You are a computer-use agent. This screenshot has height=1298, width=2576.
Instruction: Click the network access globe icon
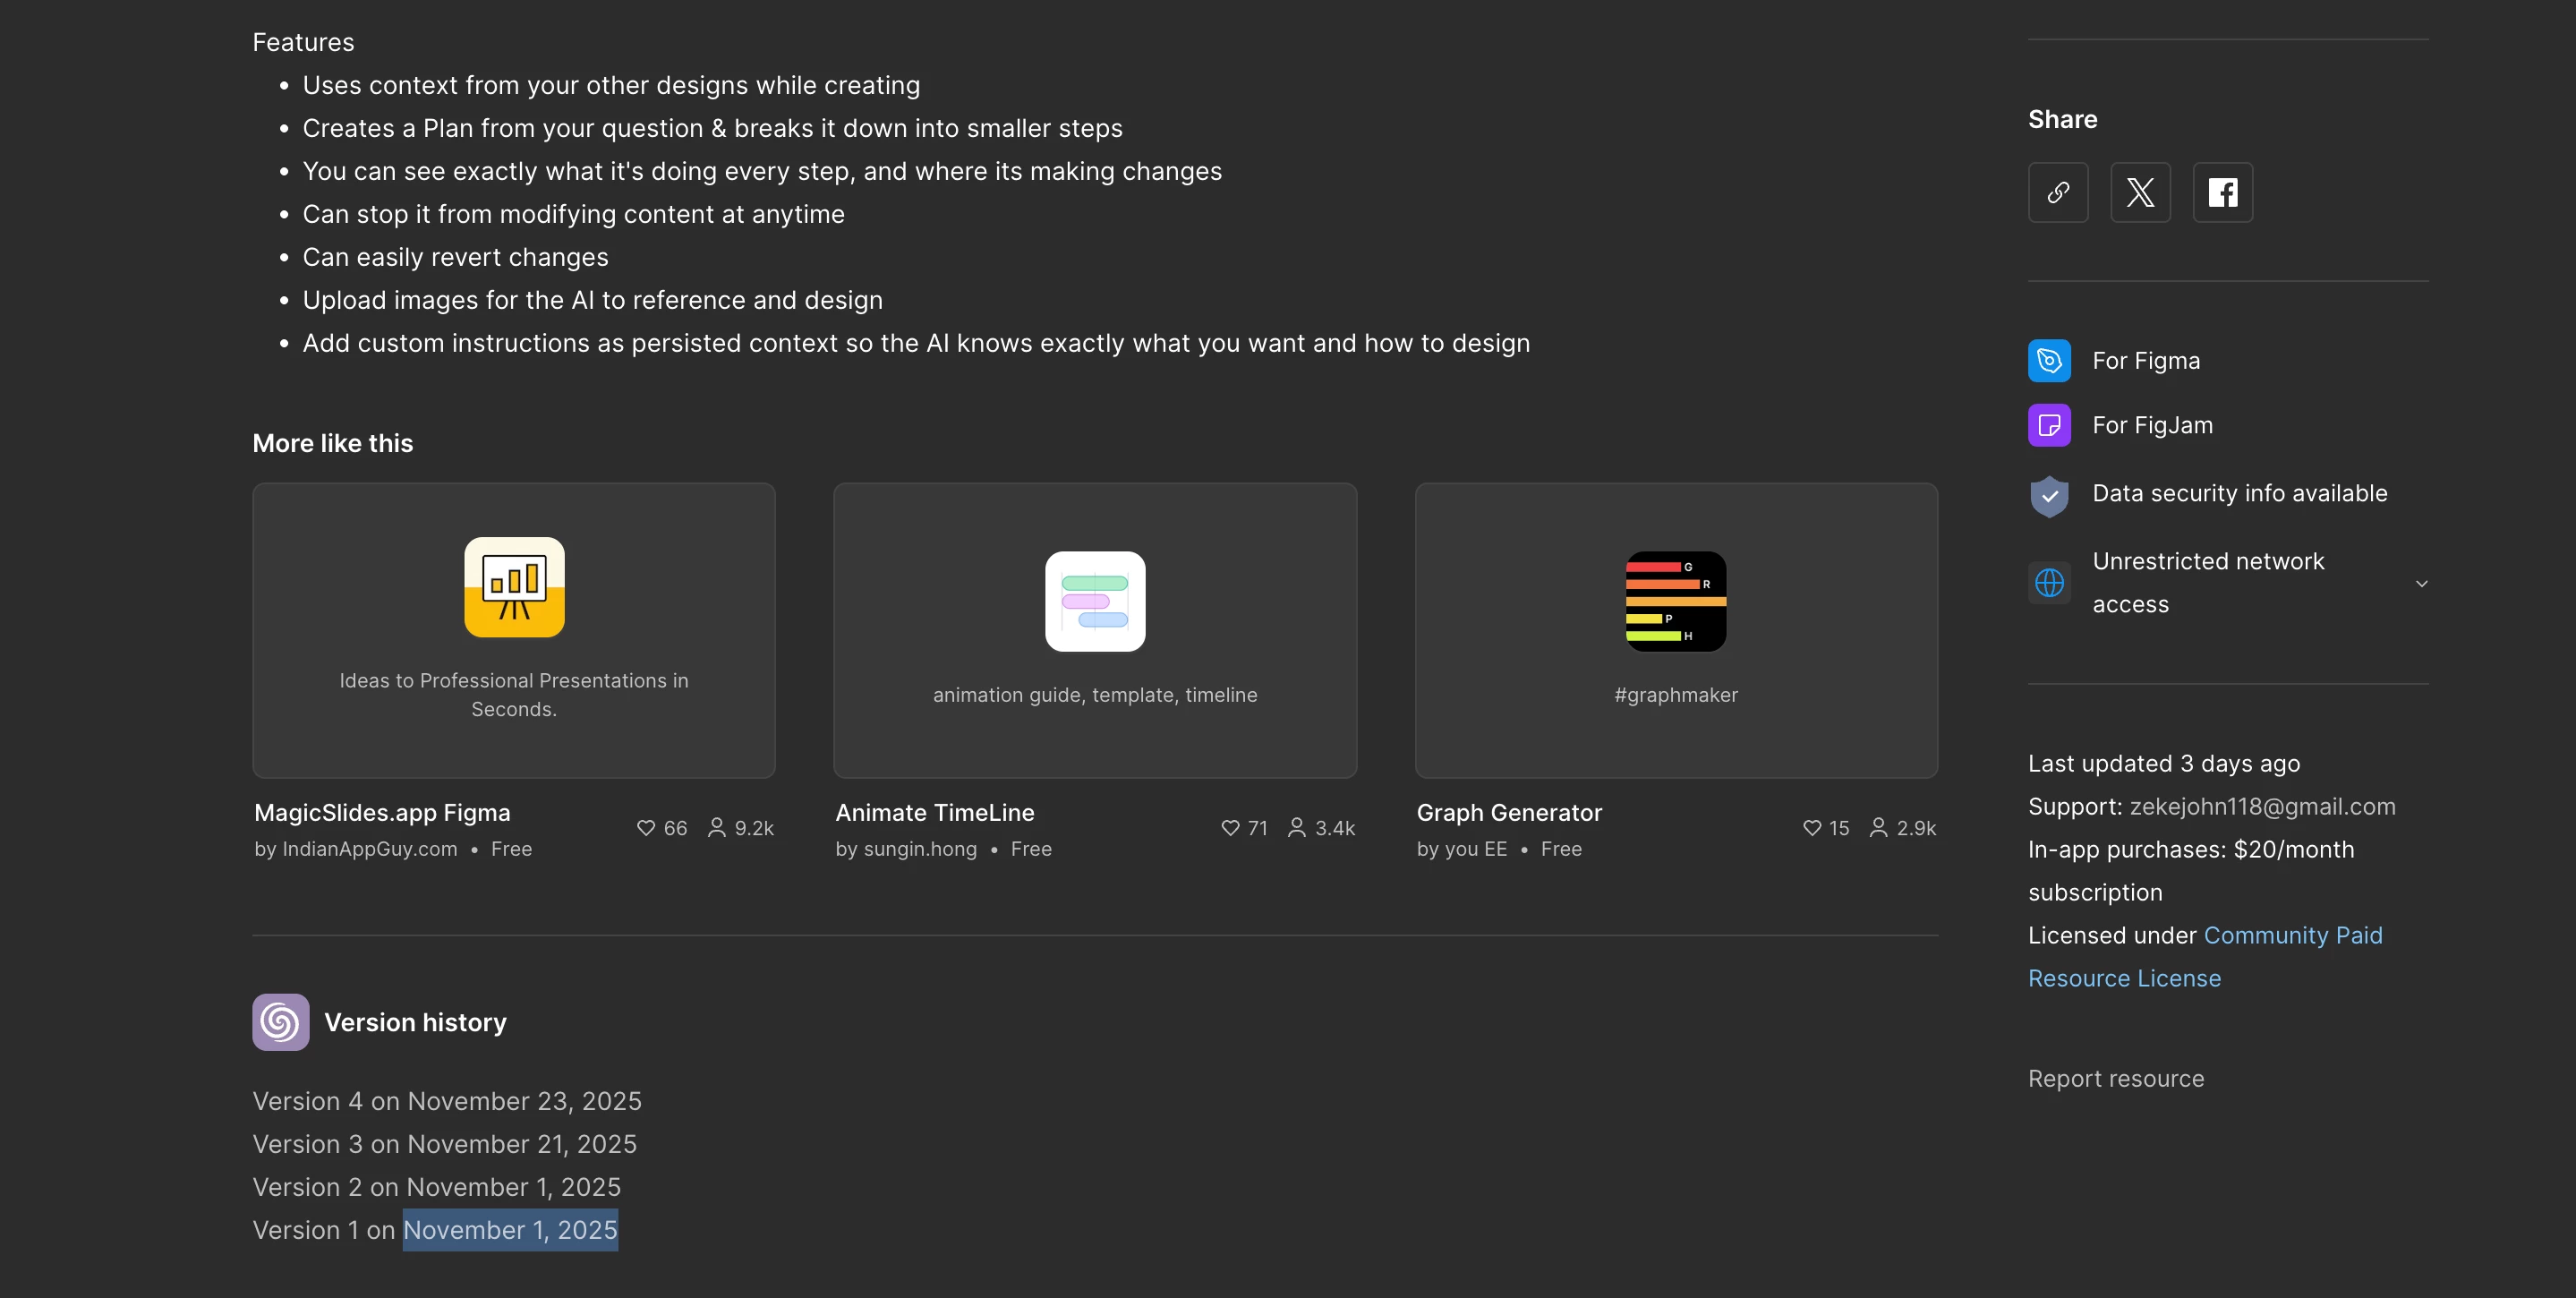(x=2049, y=582)
